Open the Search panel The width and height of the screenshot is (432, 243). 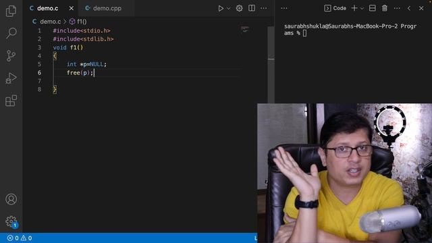(x=11, y=33)
